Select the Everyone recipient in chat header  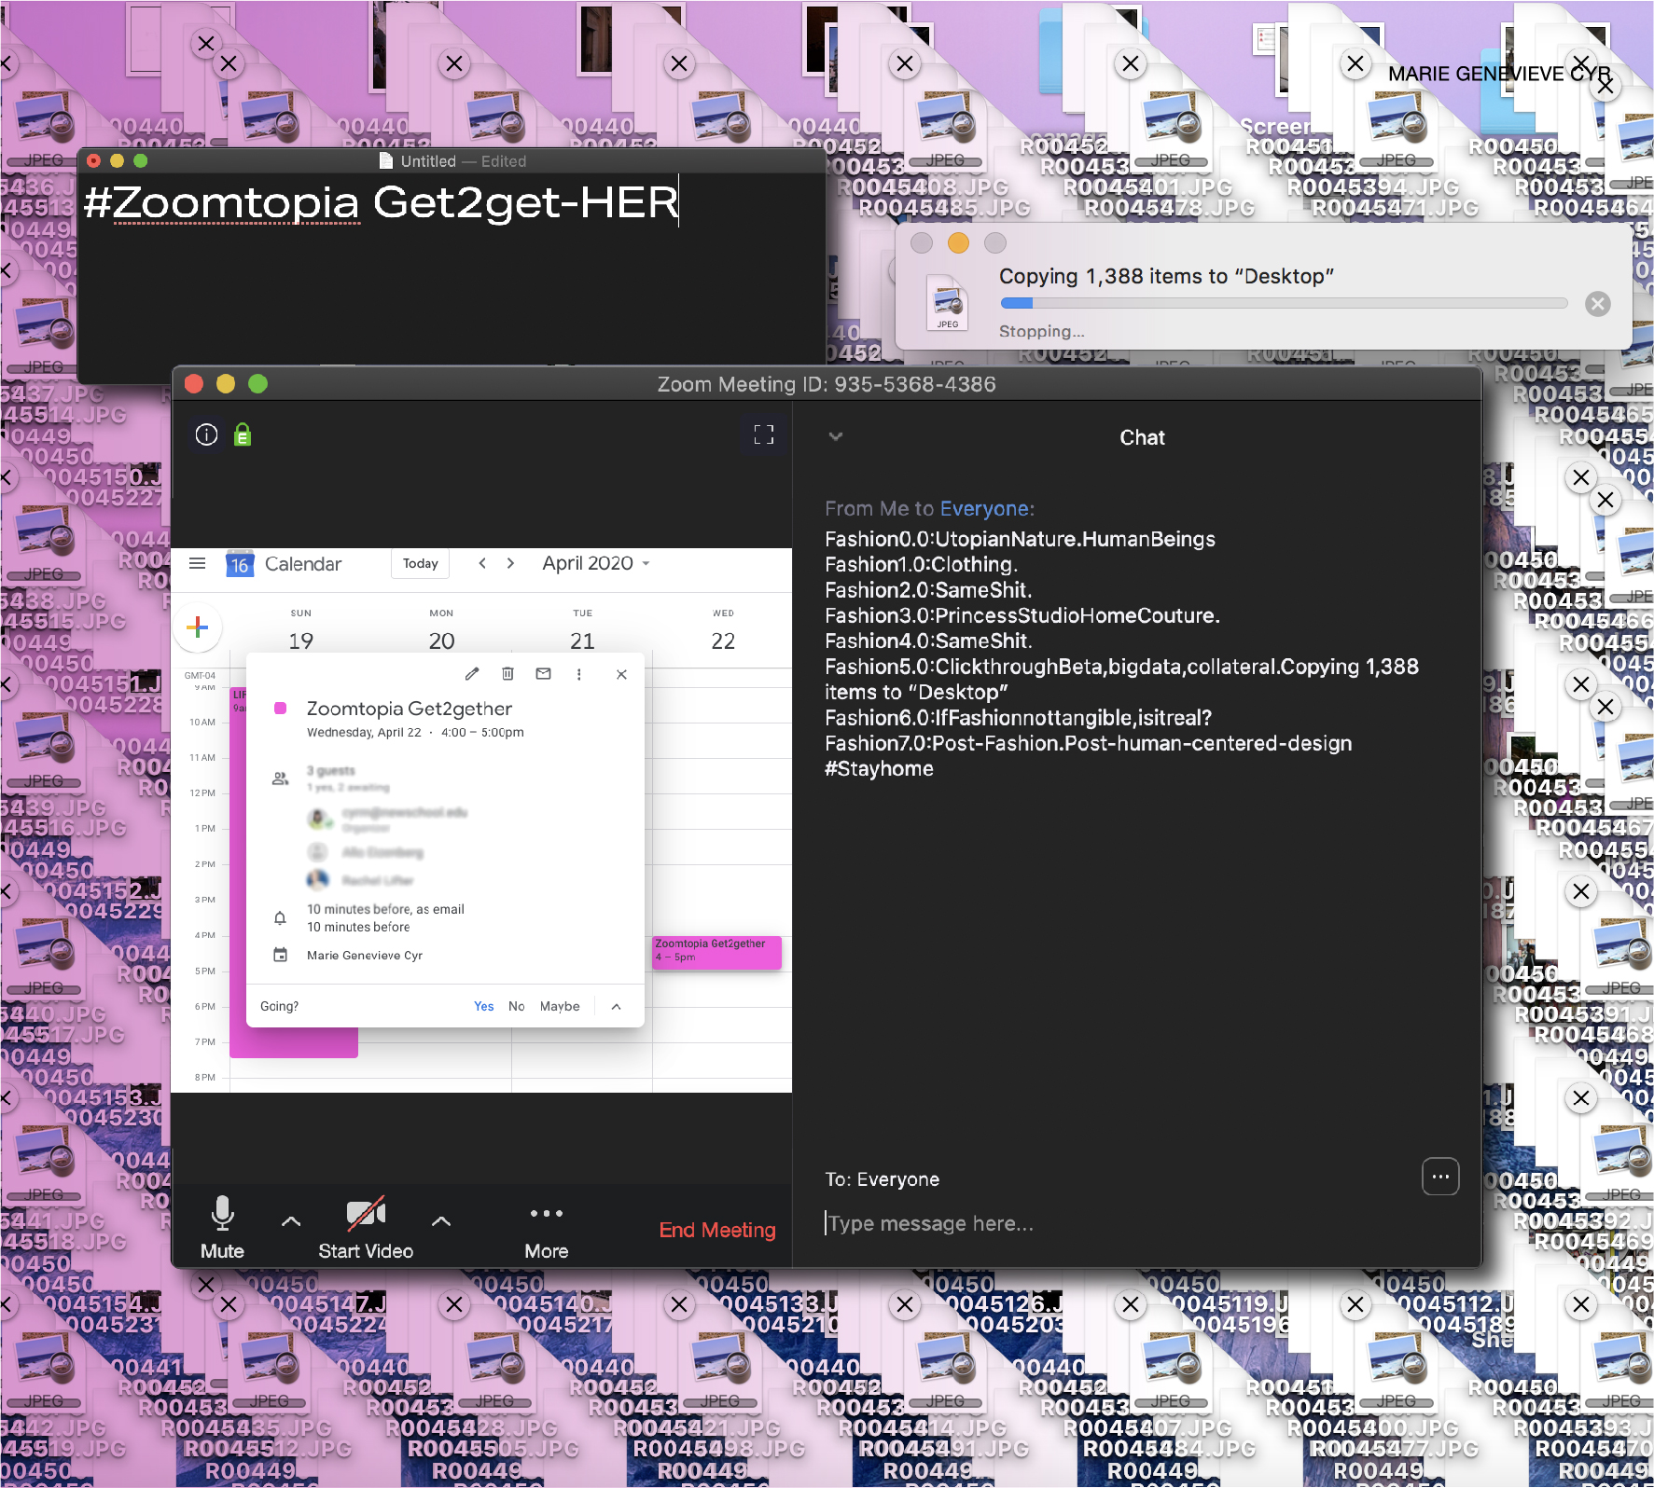pyautogui.click(x=985, y=508)
